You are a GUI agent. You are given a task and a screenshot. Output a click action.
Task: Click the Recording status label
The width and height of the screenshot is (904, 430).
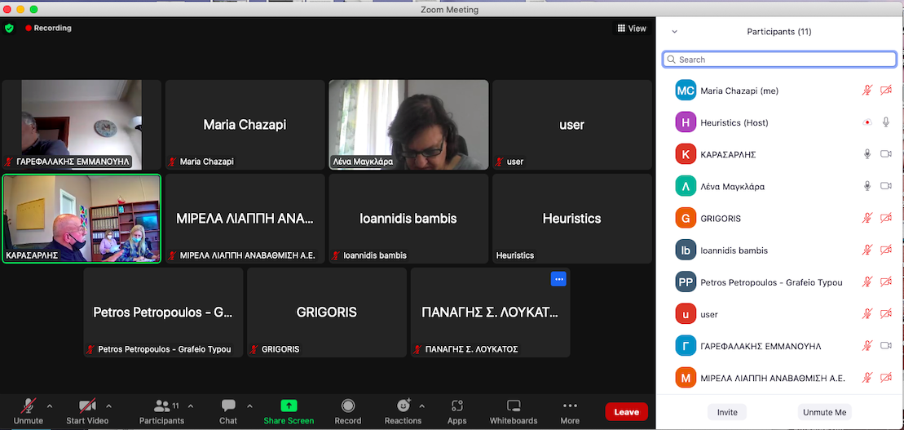(x=52, y=28)
